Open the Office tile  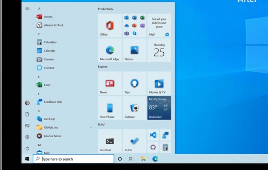(x=110, y=25)
